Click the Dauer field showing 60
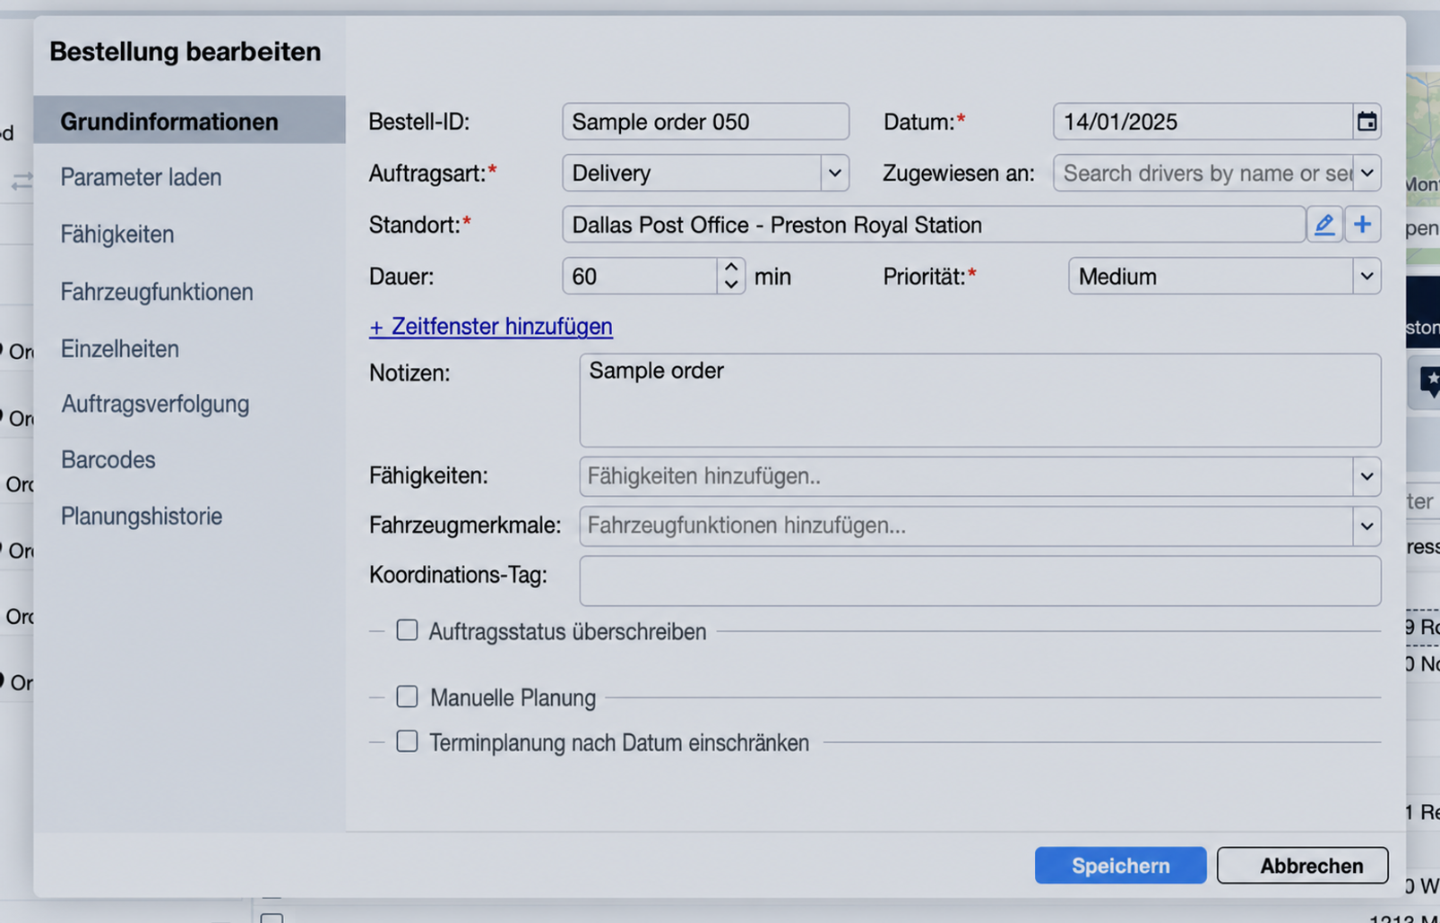This screenshot has height=923, width=1440. [x=640, y=277]
